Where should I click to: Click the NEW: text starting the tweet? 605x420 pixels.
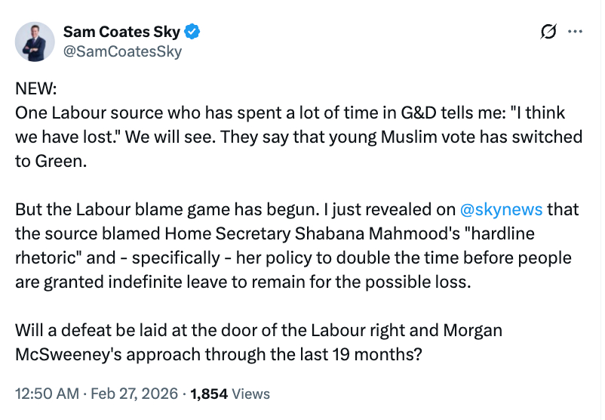click(x=36, y=88)
